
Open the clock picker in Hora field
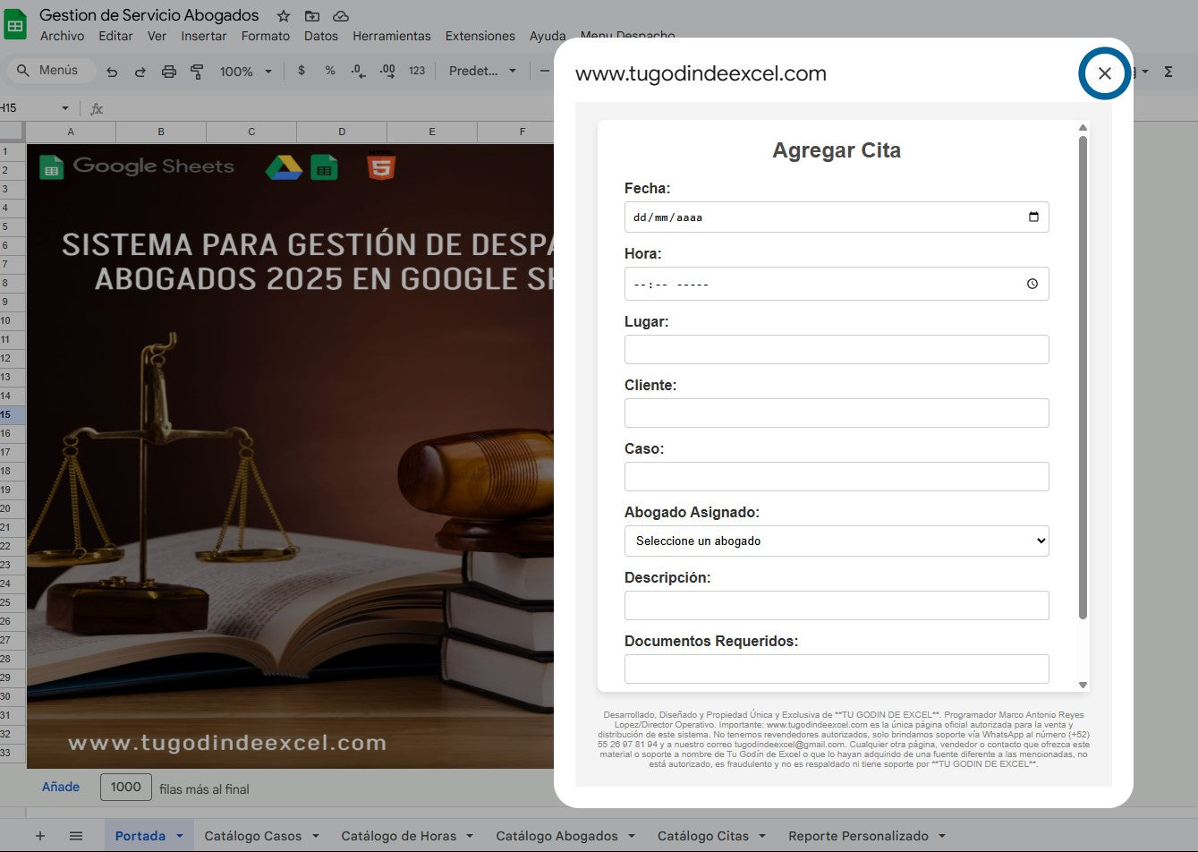pos(1032,284)
